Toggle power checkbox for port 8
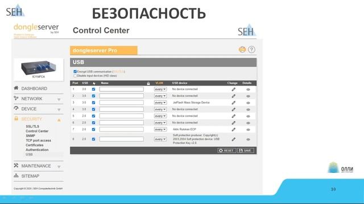 click(93, 139)
